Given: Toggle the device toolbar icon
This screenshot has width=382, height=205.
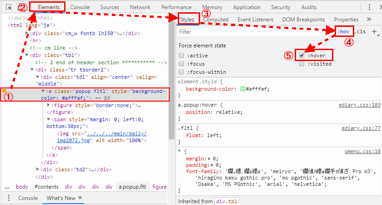Looking at the screenshot, I should click(x=20, y=7).
